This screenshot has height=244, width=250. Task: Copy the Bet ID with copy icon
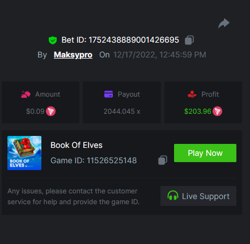click(189, 40)
